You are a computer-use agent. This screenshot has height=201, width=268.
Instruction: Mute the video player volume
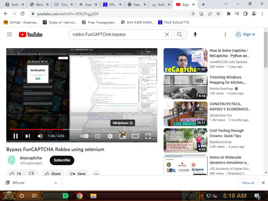40,136
